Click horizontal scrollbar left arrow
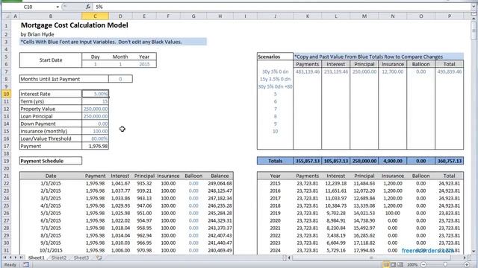 [289, 258]
